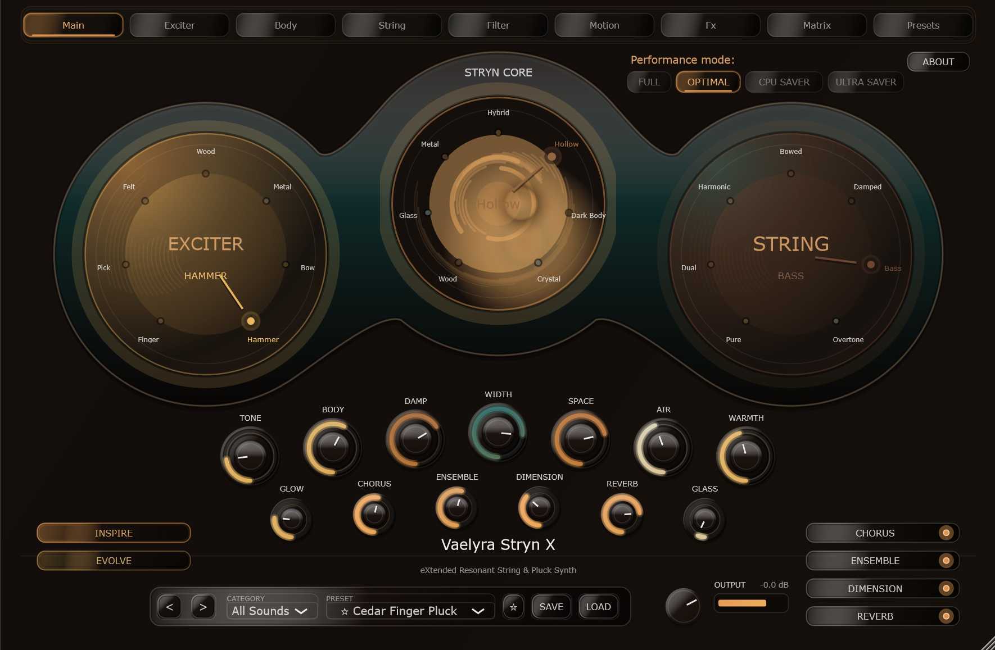Select the Harmonic string node
This screenshot has height=650, width=995.
click(730, 201)
